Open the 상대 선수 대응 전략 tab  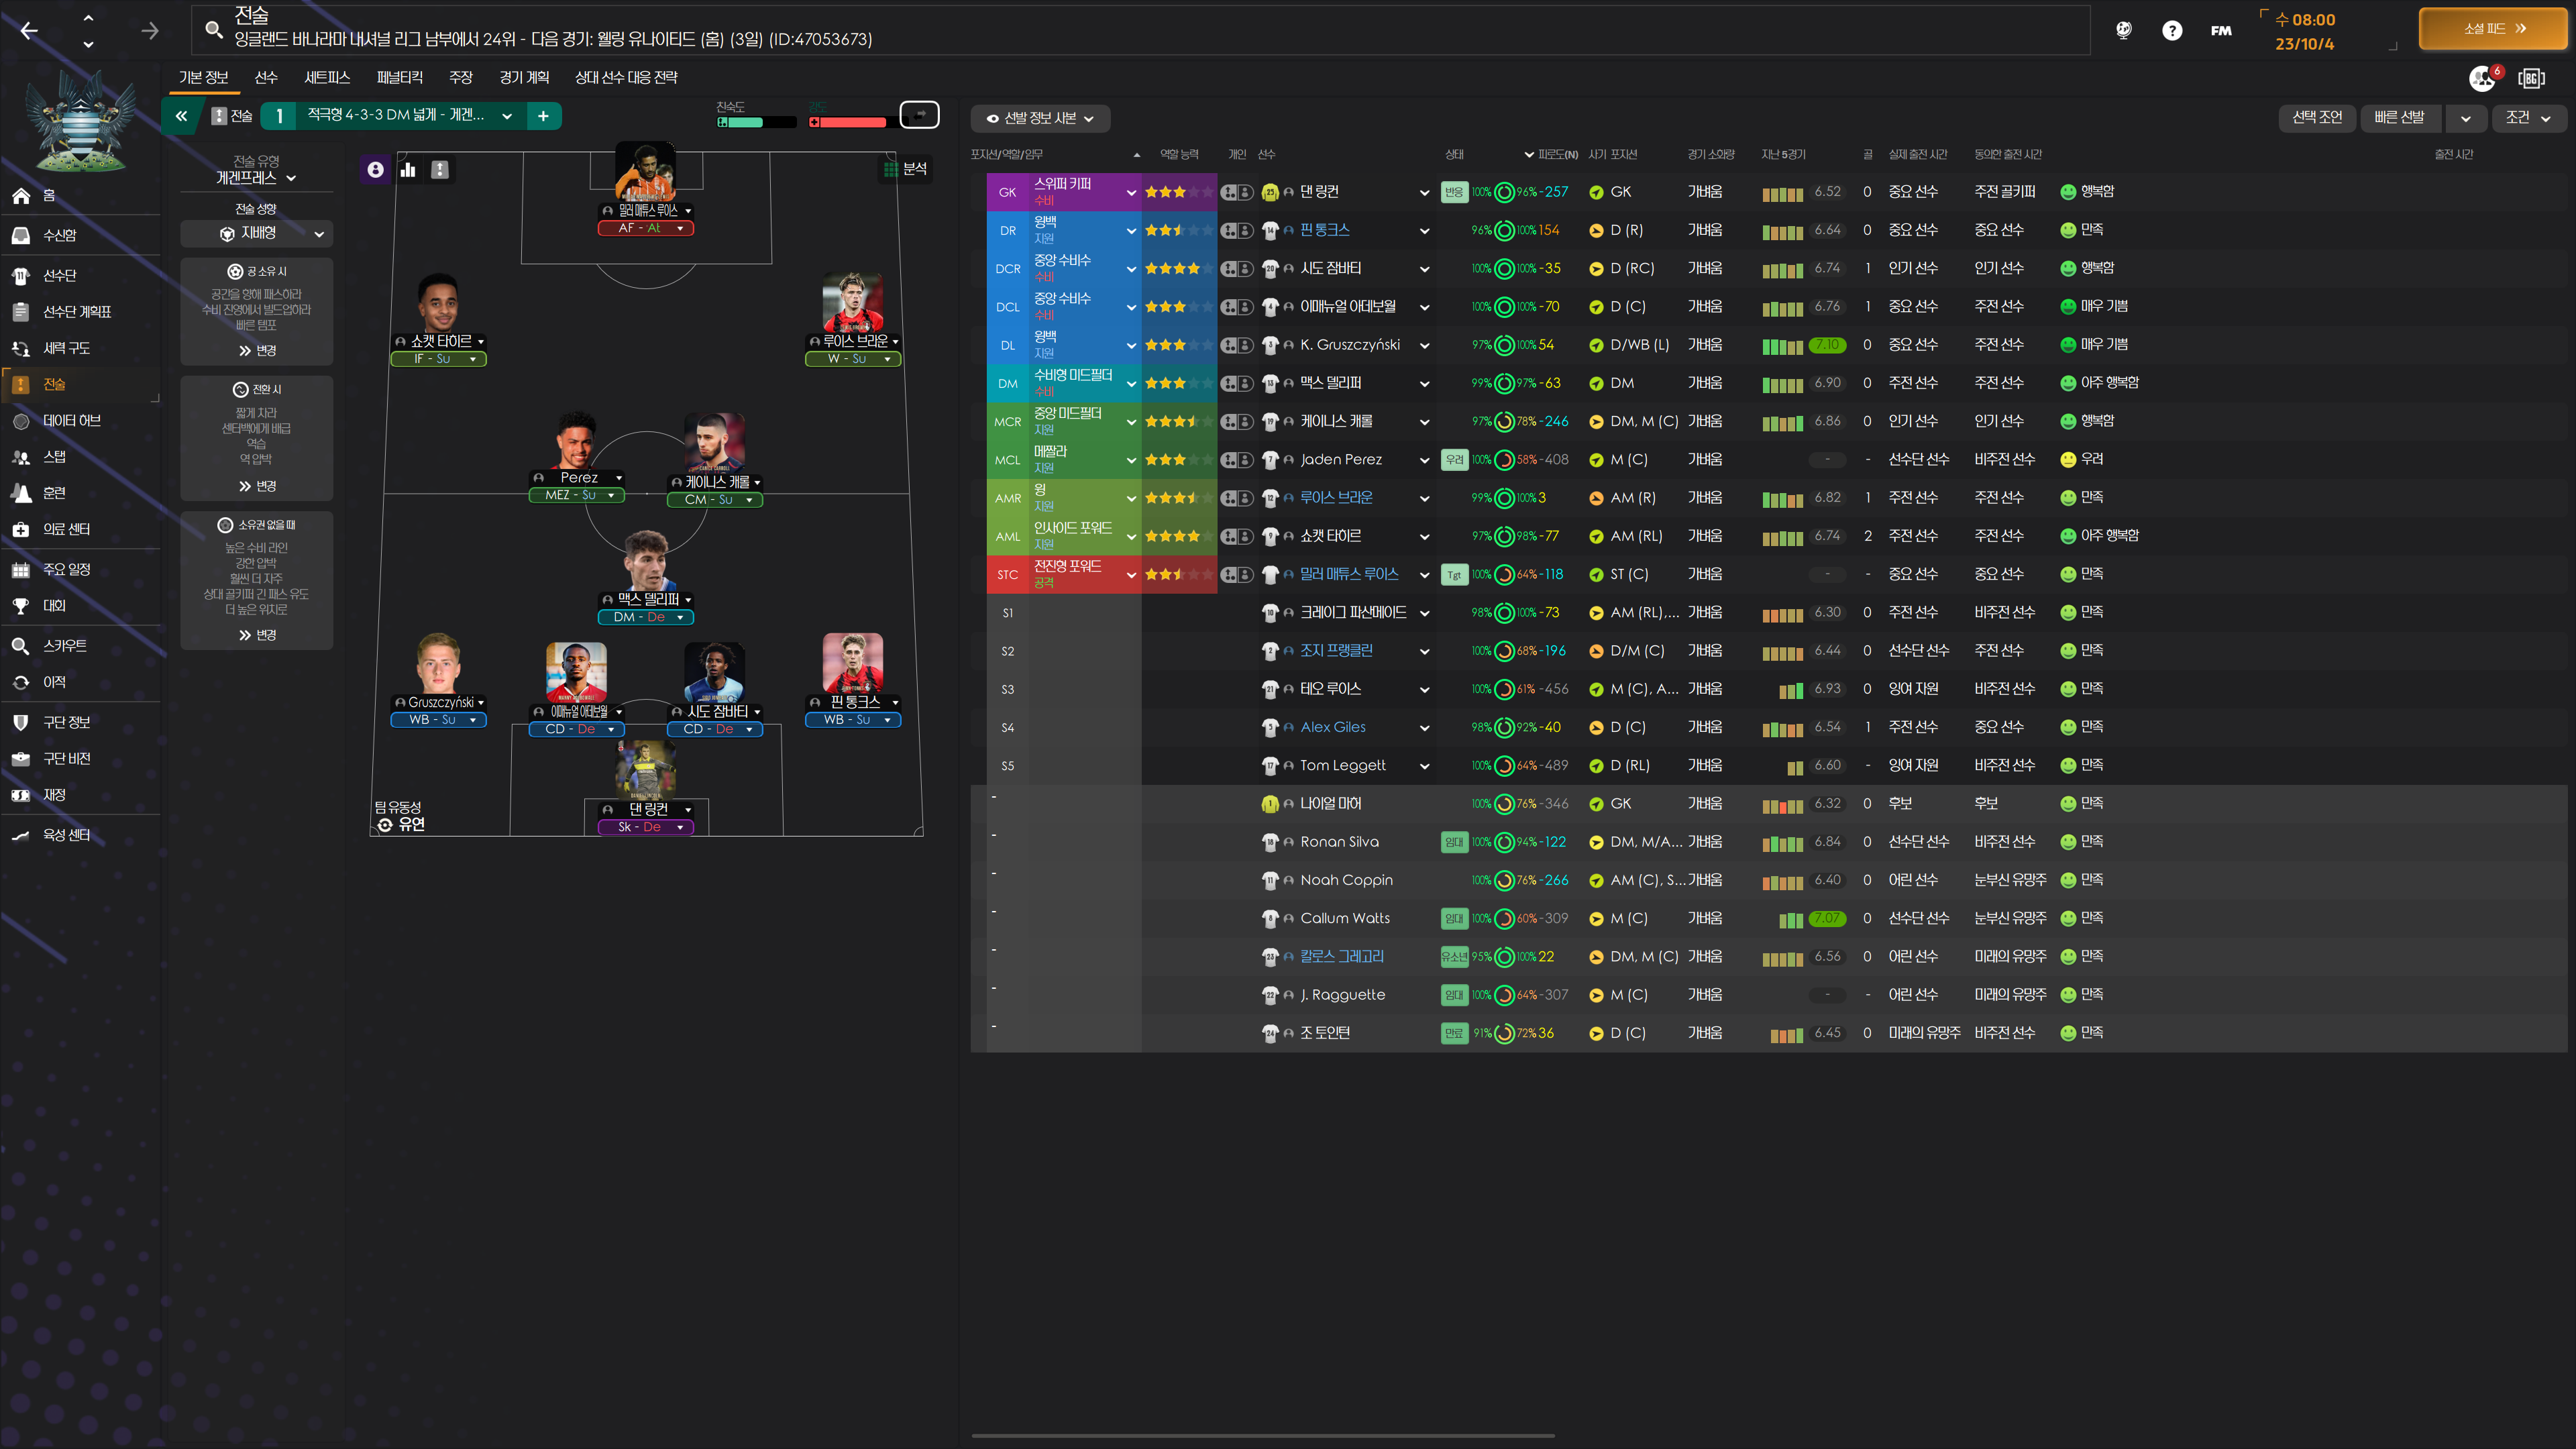(626, 77)
